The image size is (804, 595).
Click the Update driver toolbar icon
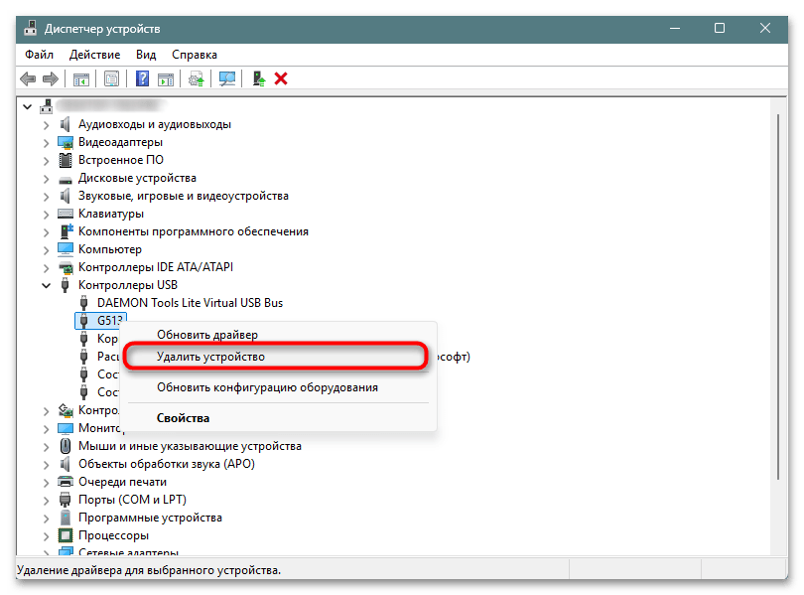point(196,79)
